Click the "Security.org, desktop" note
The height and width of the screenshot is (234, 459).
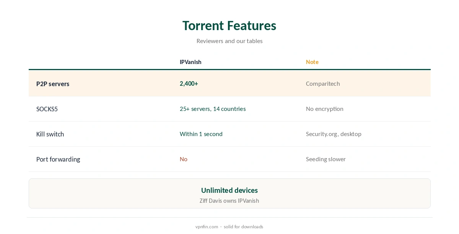[334, 134]
